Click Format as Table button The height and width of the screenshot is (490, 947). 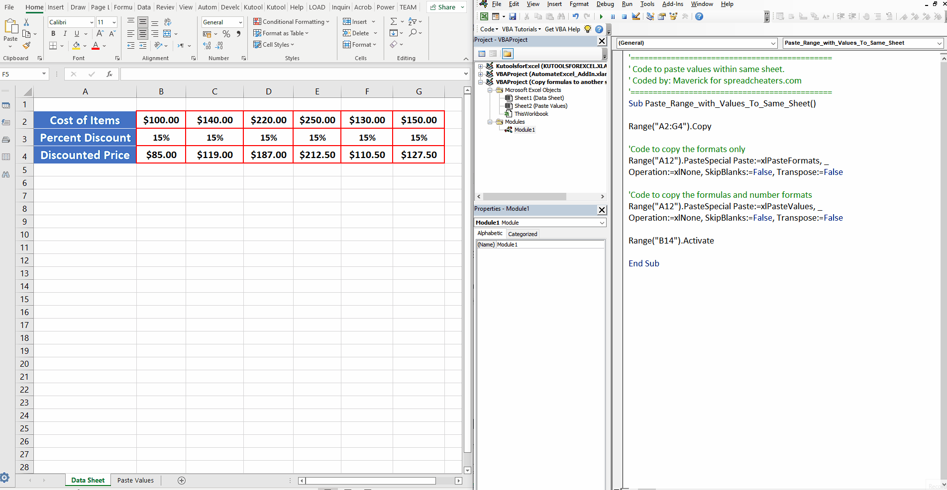(x=281, y=33)
